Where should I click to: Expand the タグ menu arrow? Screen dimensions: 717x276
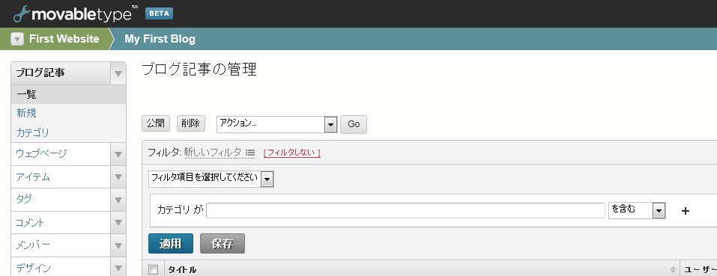pos(118,200)
